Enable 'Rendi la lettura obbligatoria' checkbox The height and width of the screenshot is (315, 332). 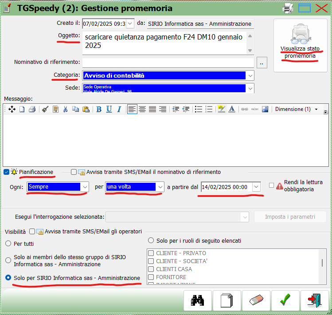click(x=272, y=185)
